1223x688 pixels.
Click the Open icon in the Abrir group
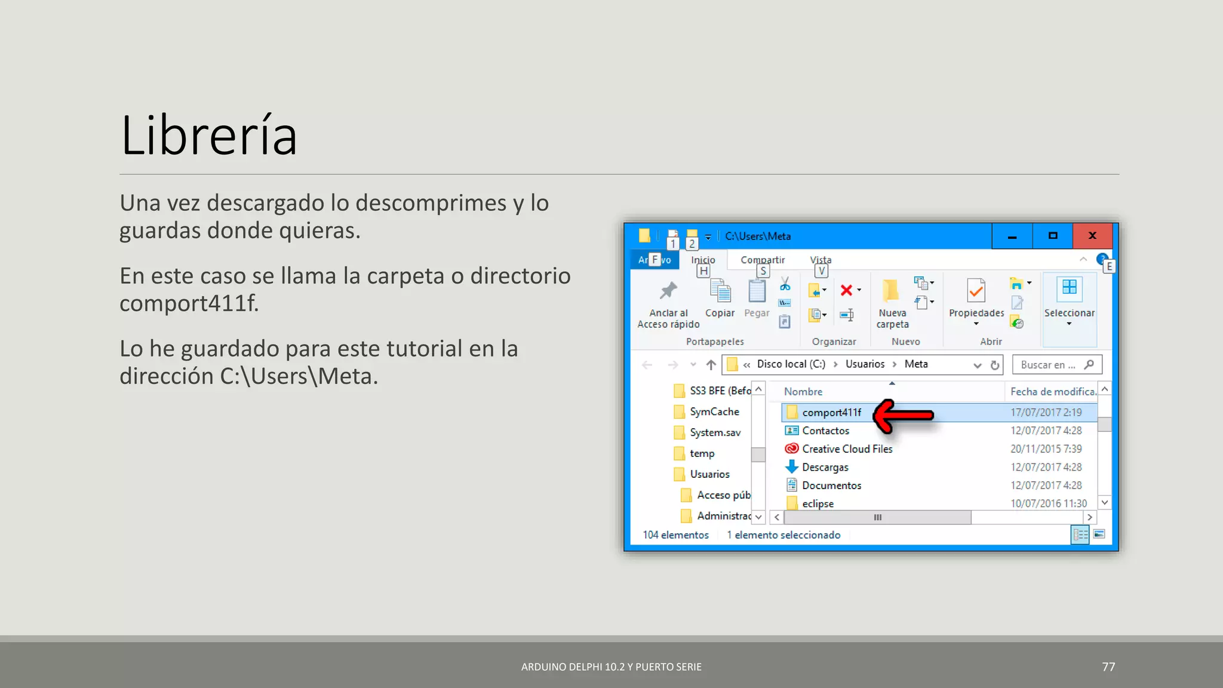[1016, 283]
